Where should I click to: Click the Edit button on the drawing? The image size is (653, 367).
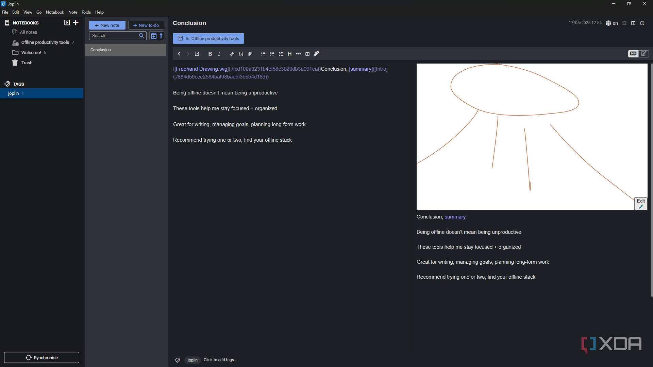coord(641,204)
